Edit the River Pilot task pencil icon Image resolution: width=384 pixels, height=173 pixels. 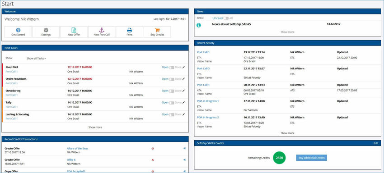point(184,67)
